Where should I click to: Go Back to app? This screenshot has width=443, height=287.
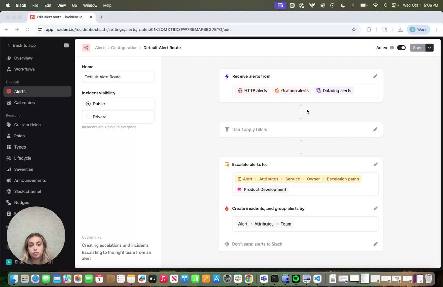tap(21, 45)
